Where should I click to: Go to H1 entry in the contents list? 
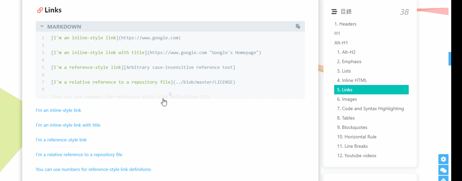click(x=337, y=33)
